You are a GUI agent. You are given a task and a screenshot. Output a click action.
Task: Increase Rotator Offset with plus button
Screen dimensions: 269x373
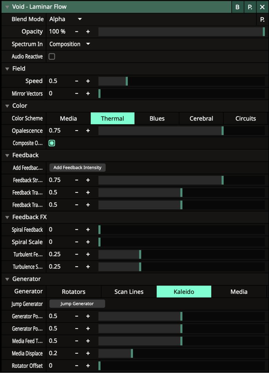coord(88,366)
